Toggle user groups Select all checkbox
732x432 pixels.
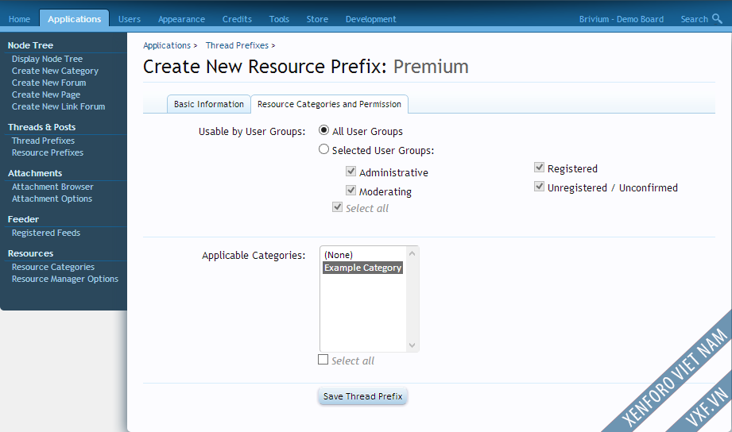(337, 207)
